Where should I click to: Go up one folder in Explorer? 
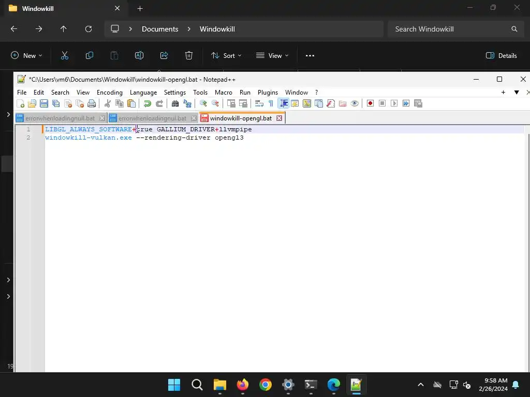pos(64,29)
